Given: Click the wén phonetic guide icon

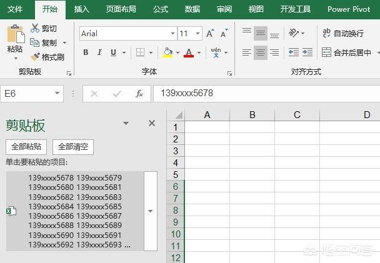Looking at the screenshot, I should pyautogui.click(x=216, y=52).
